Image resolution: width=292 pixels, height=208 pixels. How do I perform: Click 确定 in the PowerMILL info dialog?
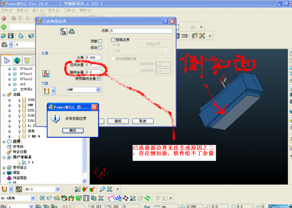73,130
